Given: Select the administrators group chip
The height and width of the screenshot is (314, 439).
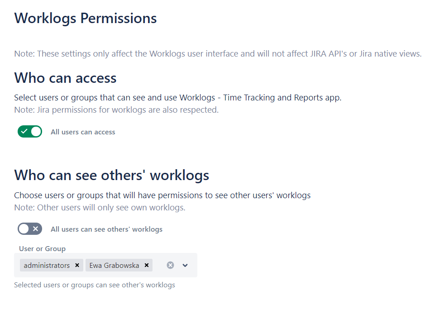Looking at the screenshot, I should [x=48, y=265].
